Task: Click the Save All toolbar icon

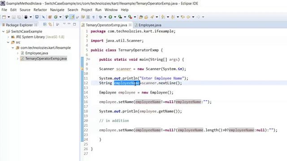Action: [x=19, y=17]
